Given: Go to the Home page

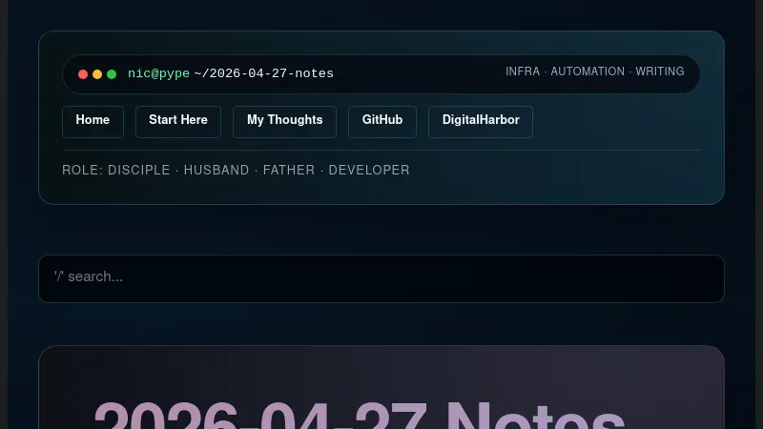Looking at the screenshot, I should tap(93, 121).
